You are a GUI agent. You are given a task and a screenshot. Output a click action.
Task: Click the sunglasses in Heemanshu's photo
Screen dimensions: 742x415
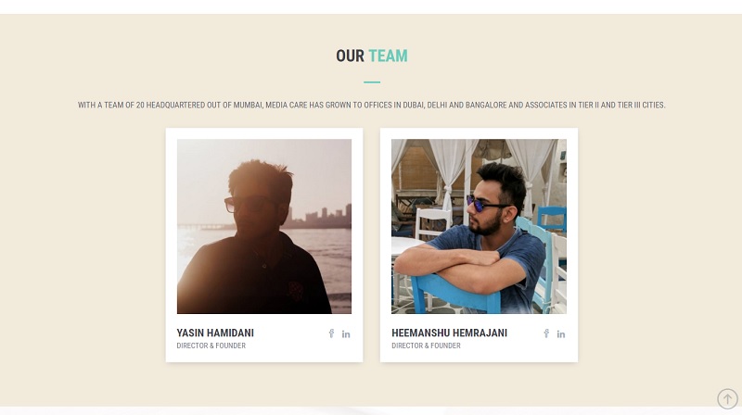click(x=486, y=205)
